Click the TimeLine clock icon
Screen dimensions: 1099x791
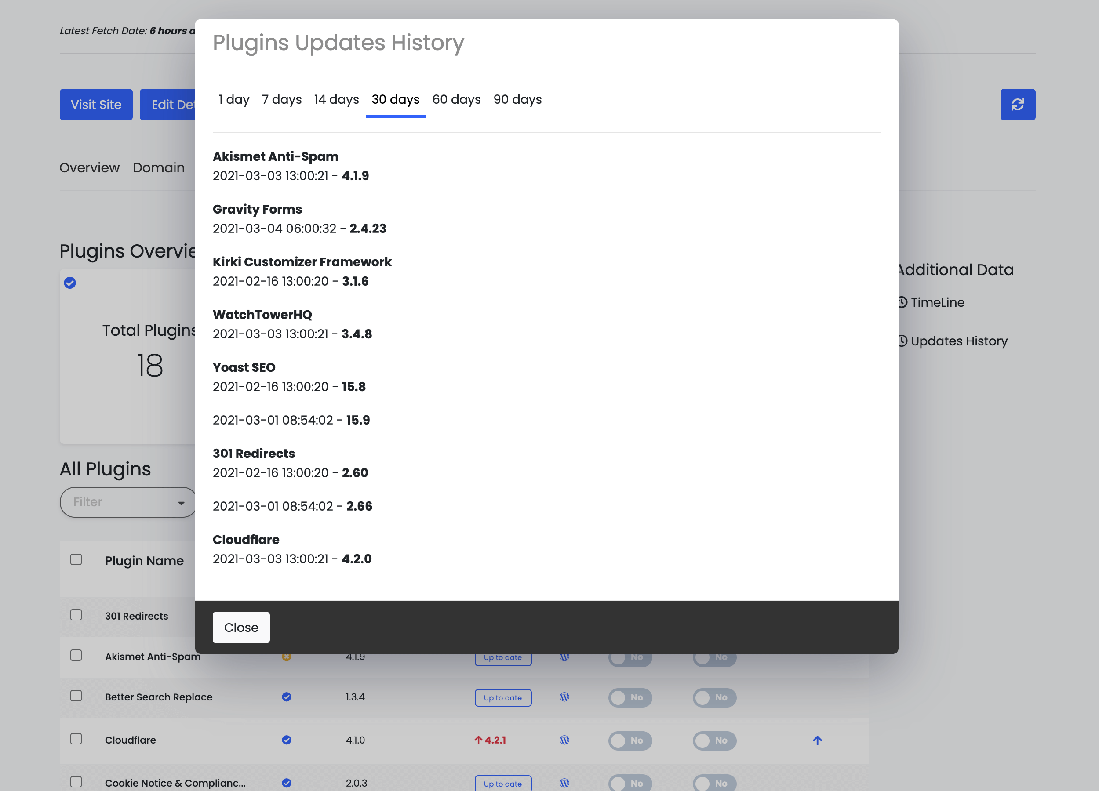pyautogui.click(x=902, y=302)
